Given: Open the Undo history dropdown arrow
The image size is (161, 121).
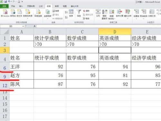Looking at the screenshot, I should [x=11, y=2].
